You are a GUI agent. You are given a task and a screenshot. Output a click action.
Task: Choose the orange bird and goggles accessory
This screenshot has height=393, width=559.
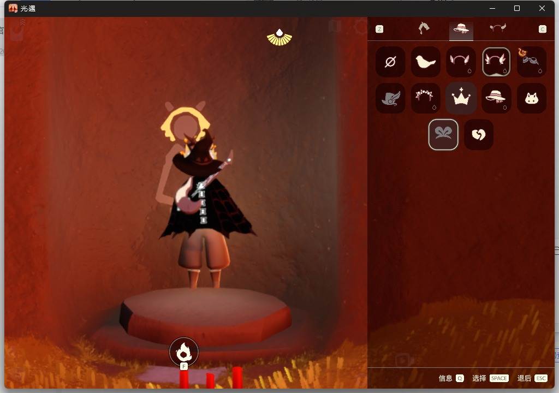[x=531, y=62]
